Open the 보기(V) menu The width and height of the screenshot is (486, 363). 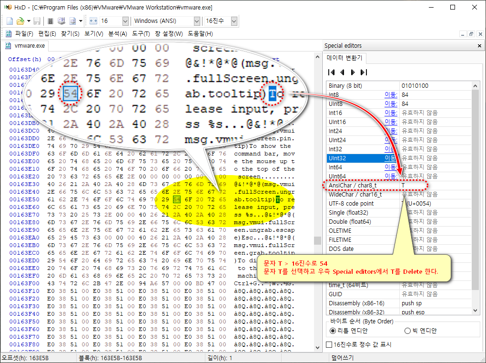pos(93,33)
